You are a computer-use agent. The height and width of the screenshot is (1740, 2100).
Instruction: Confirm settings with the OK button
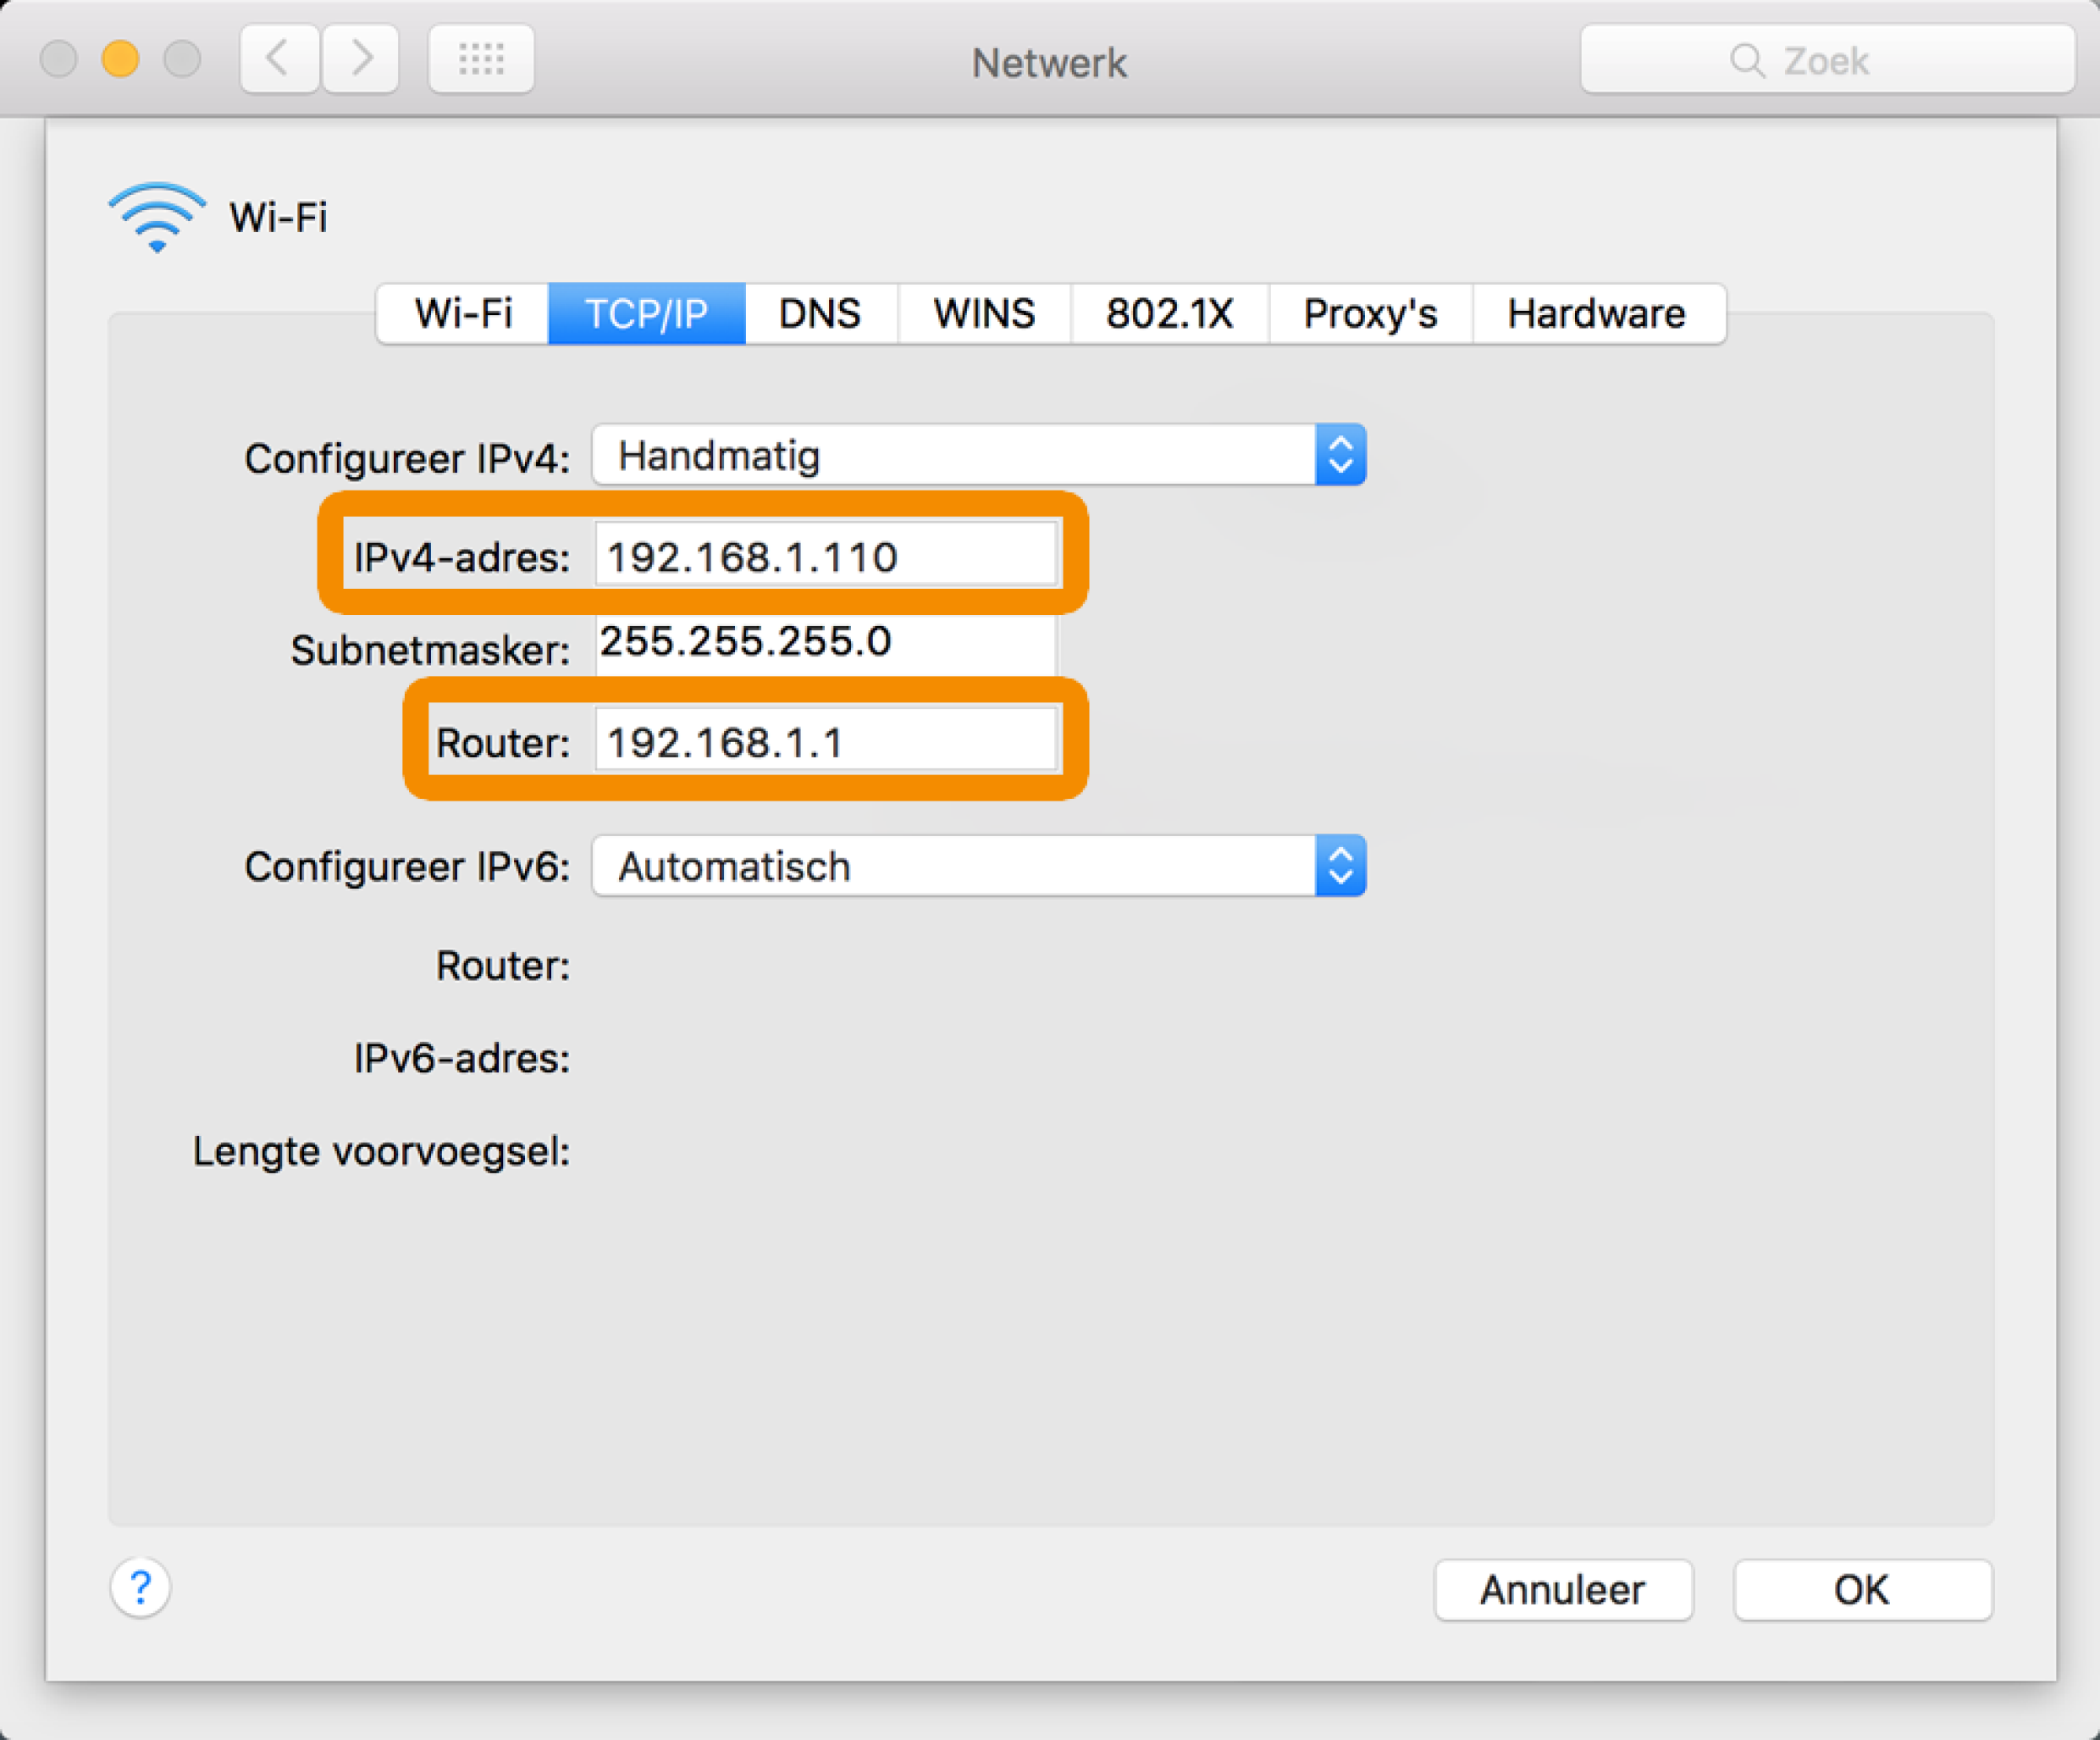click(x=1861, y=1590)
